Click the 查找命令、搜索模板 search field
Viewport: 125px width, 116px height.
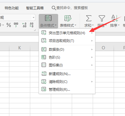point(70,8)
